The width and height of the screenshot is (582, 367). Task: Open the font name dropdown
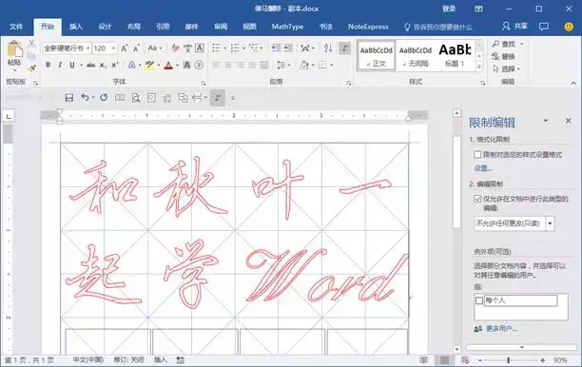tap(88, 48)
